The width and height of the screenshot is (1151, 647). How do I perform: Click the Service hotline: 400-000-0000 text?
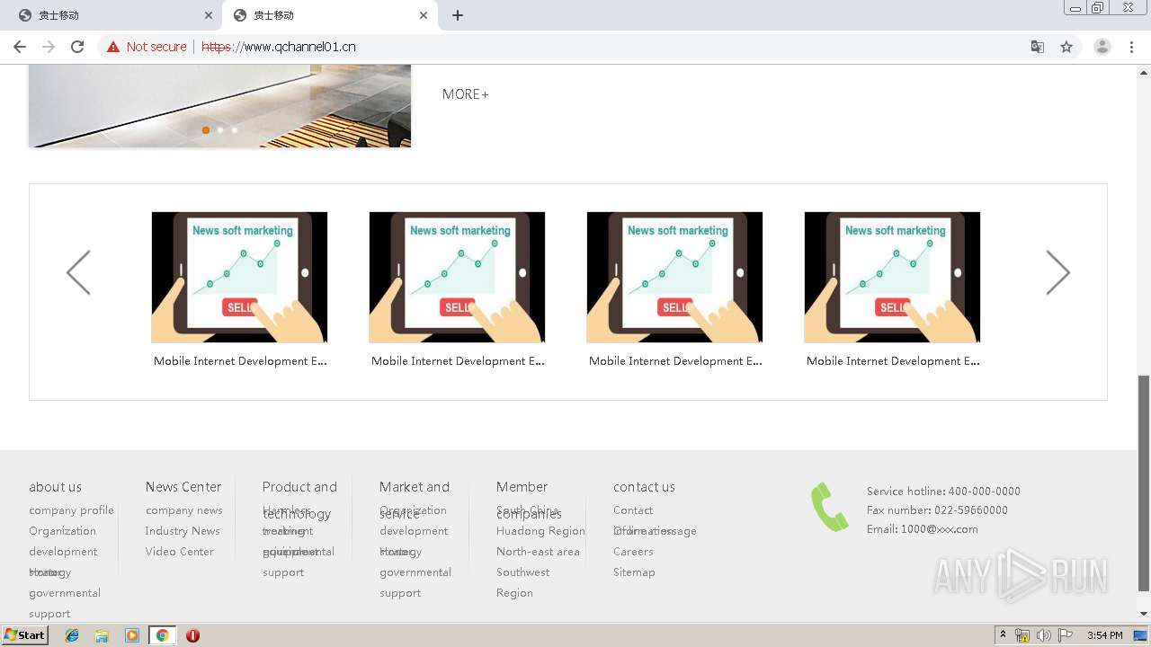tap(943, 492)
